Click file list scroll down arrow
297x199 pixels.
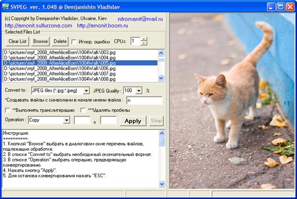coord(161,78)
